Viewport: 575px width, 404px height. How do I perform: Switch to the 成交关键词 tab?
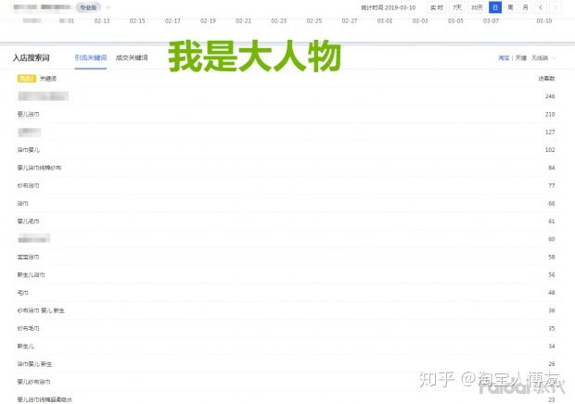[132, 57]
